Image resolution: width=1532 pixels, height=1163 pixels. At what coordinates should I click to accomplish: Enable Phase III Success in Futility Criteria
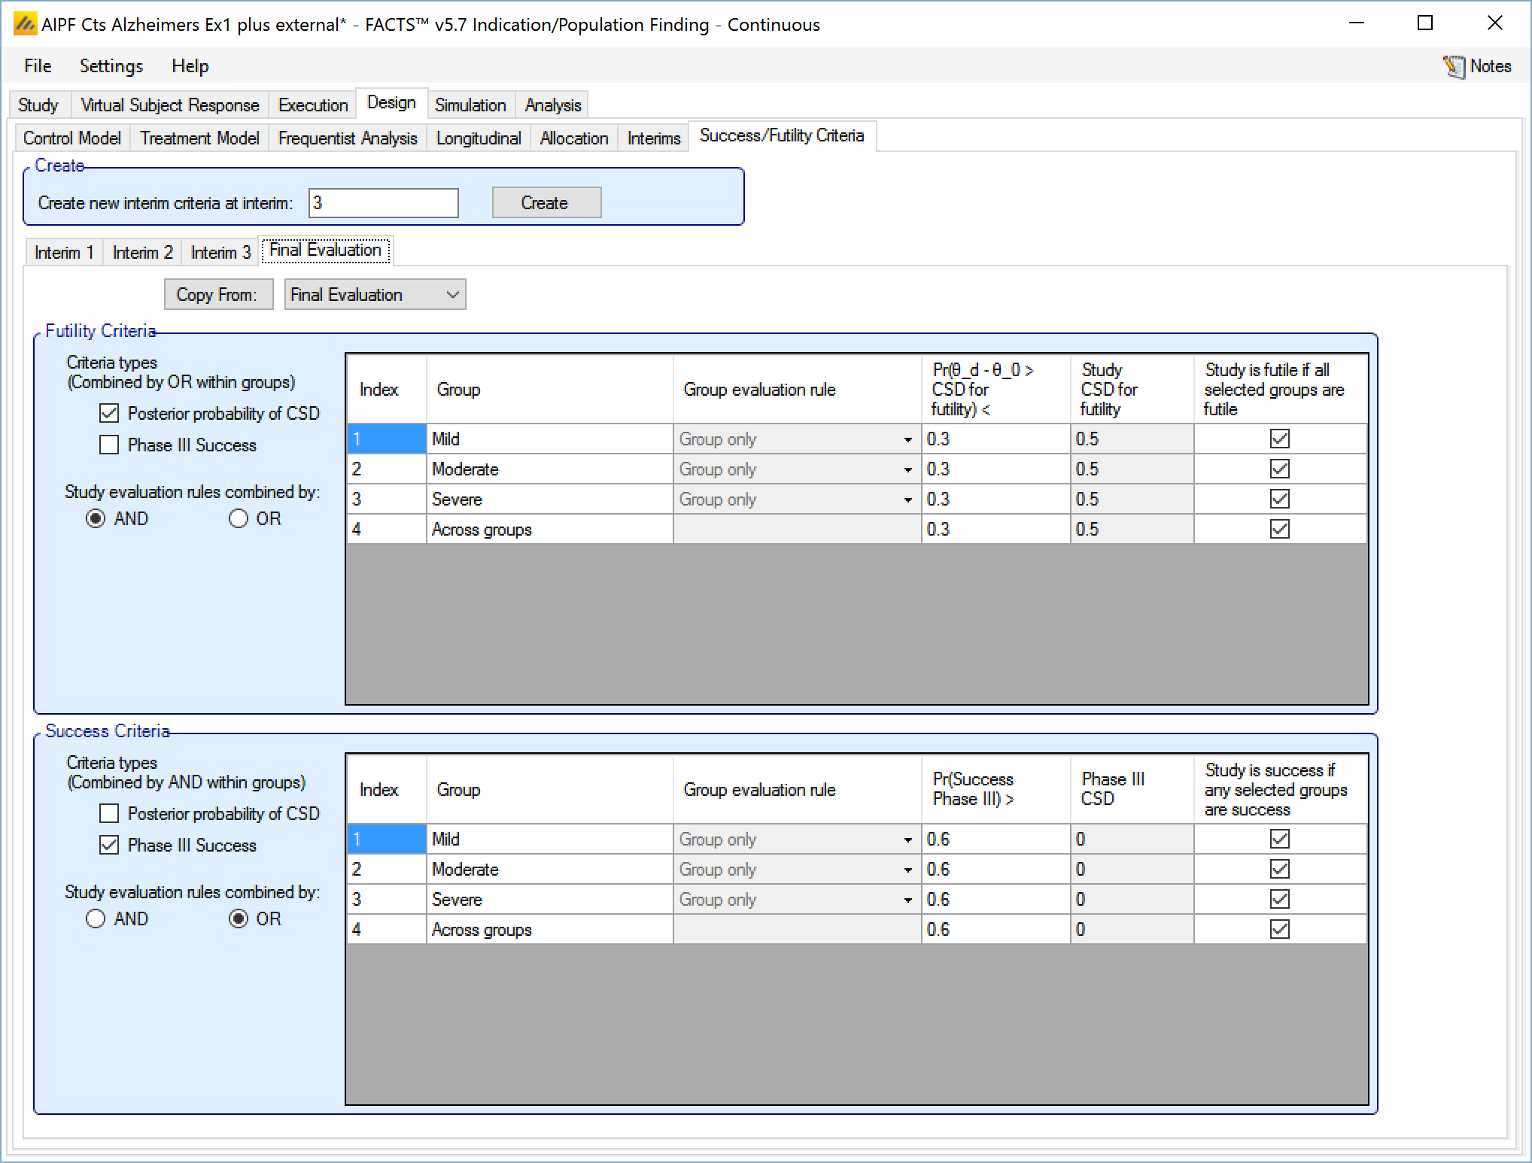point(110,445)
